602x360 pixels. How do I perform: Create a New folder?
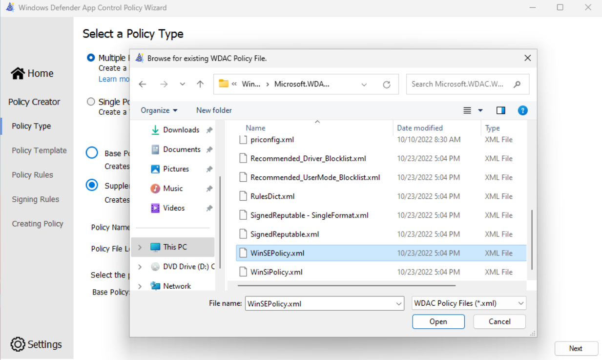(214, 110)
